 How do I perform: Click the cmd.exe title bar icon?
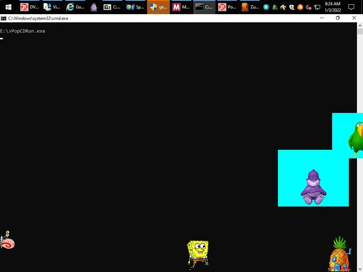(4, 18)
